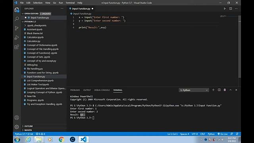Open the Terminal menu
Viewport: 254px width, 143px height.
click(70, 3)
